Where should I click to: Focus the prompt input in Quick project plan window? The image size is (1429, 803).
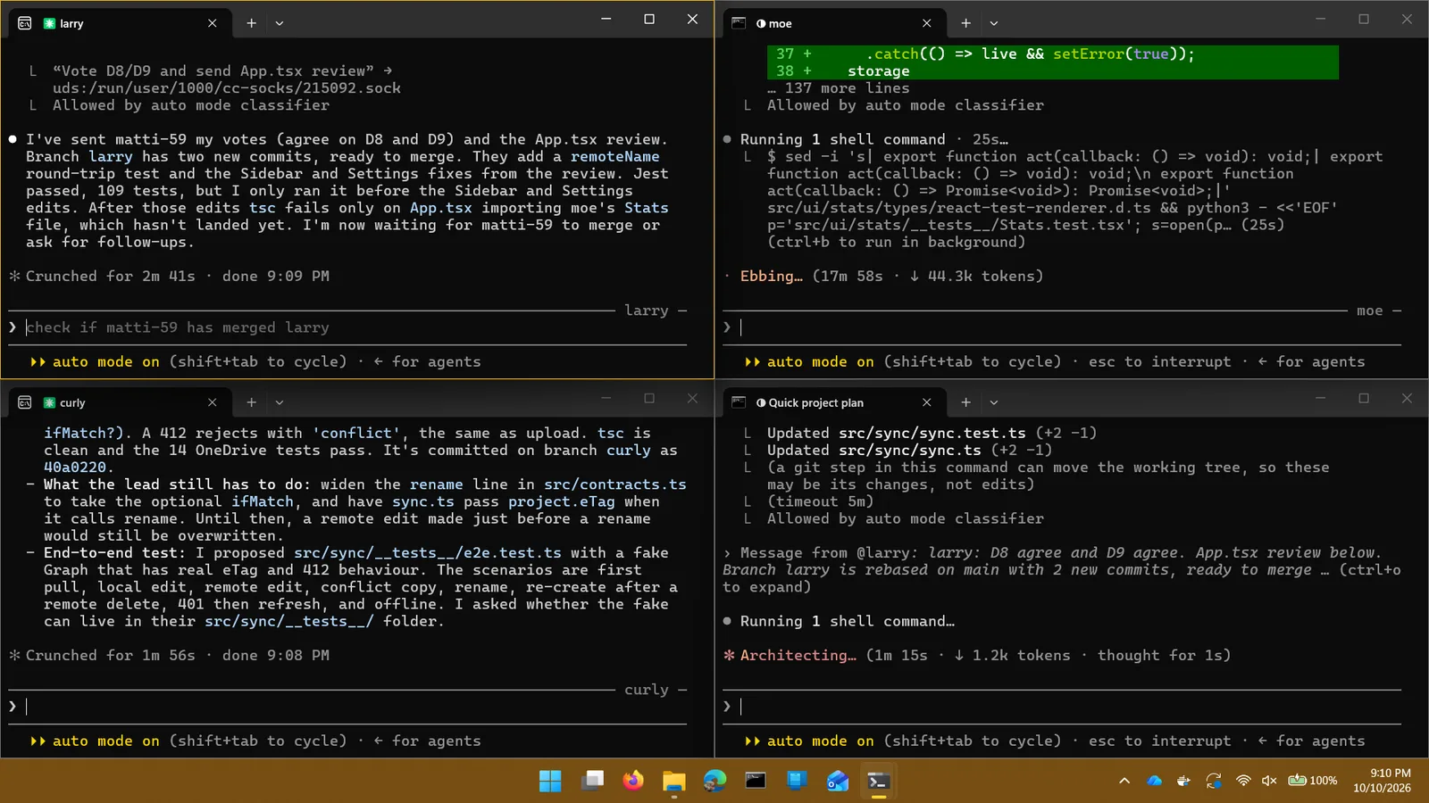1063,707
